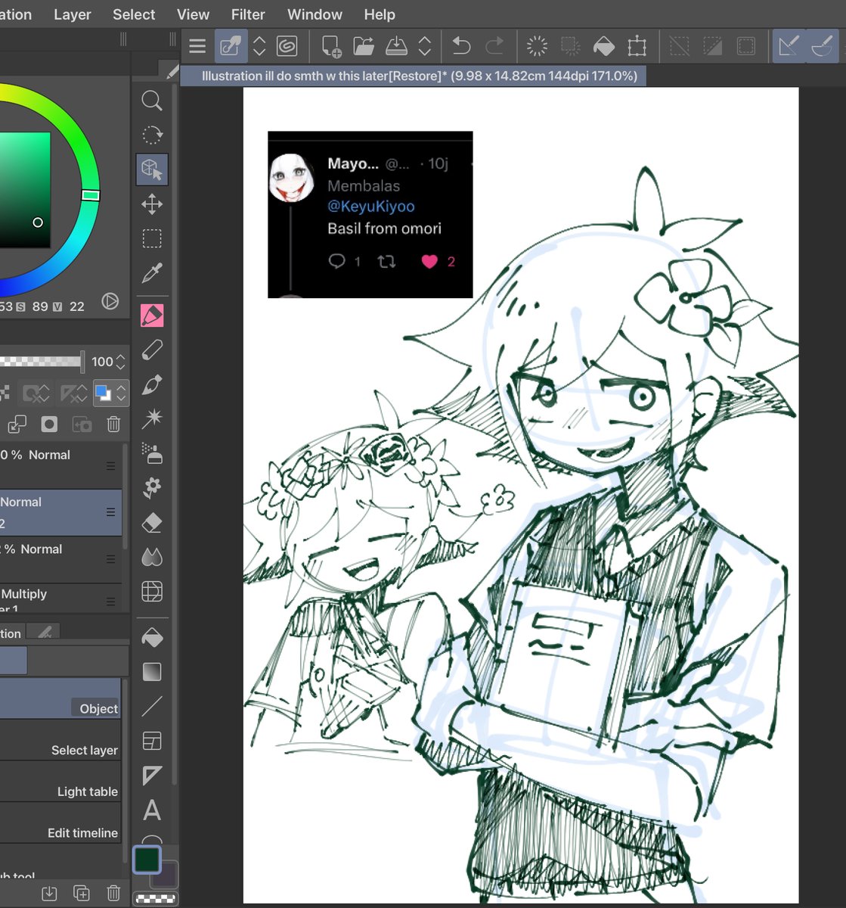
Task: Choose the Light table sub tool
Action: click(x=60, y=782)
